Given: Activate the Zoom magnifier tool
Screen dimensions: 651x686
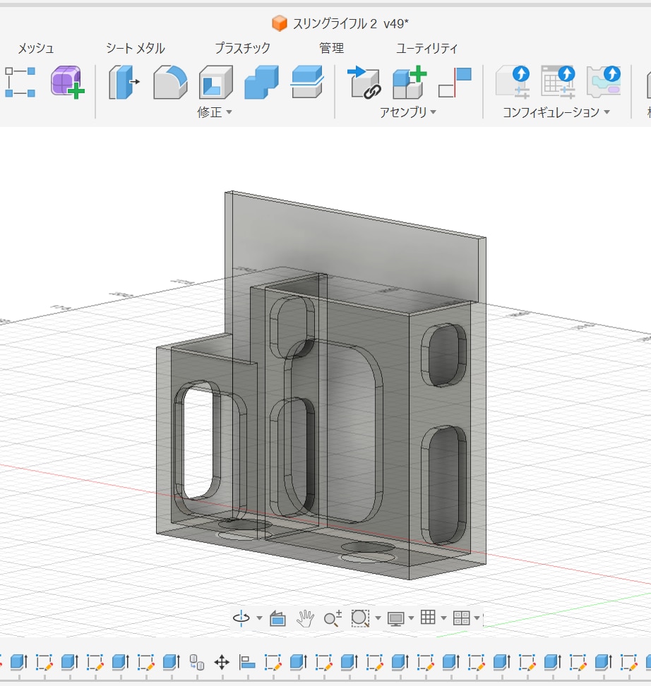Looking at the screenshot, I should (333, 618).
